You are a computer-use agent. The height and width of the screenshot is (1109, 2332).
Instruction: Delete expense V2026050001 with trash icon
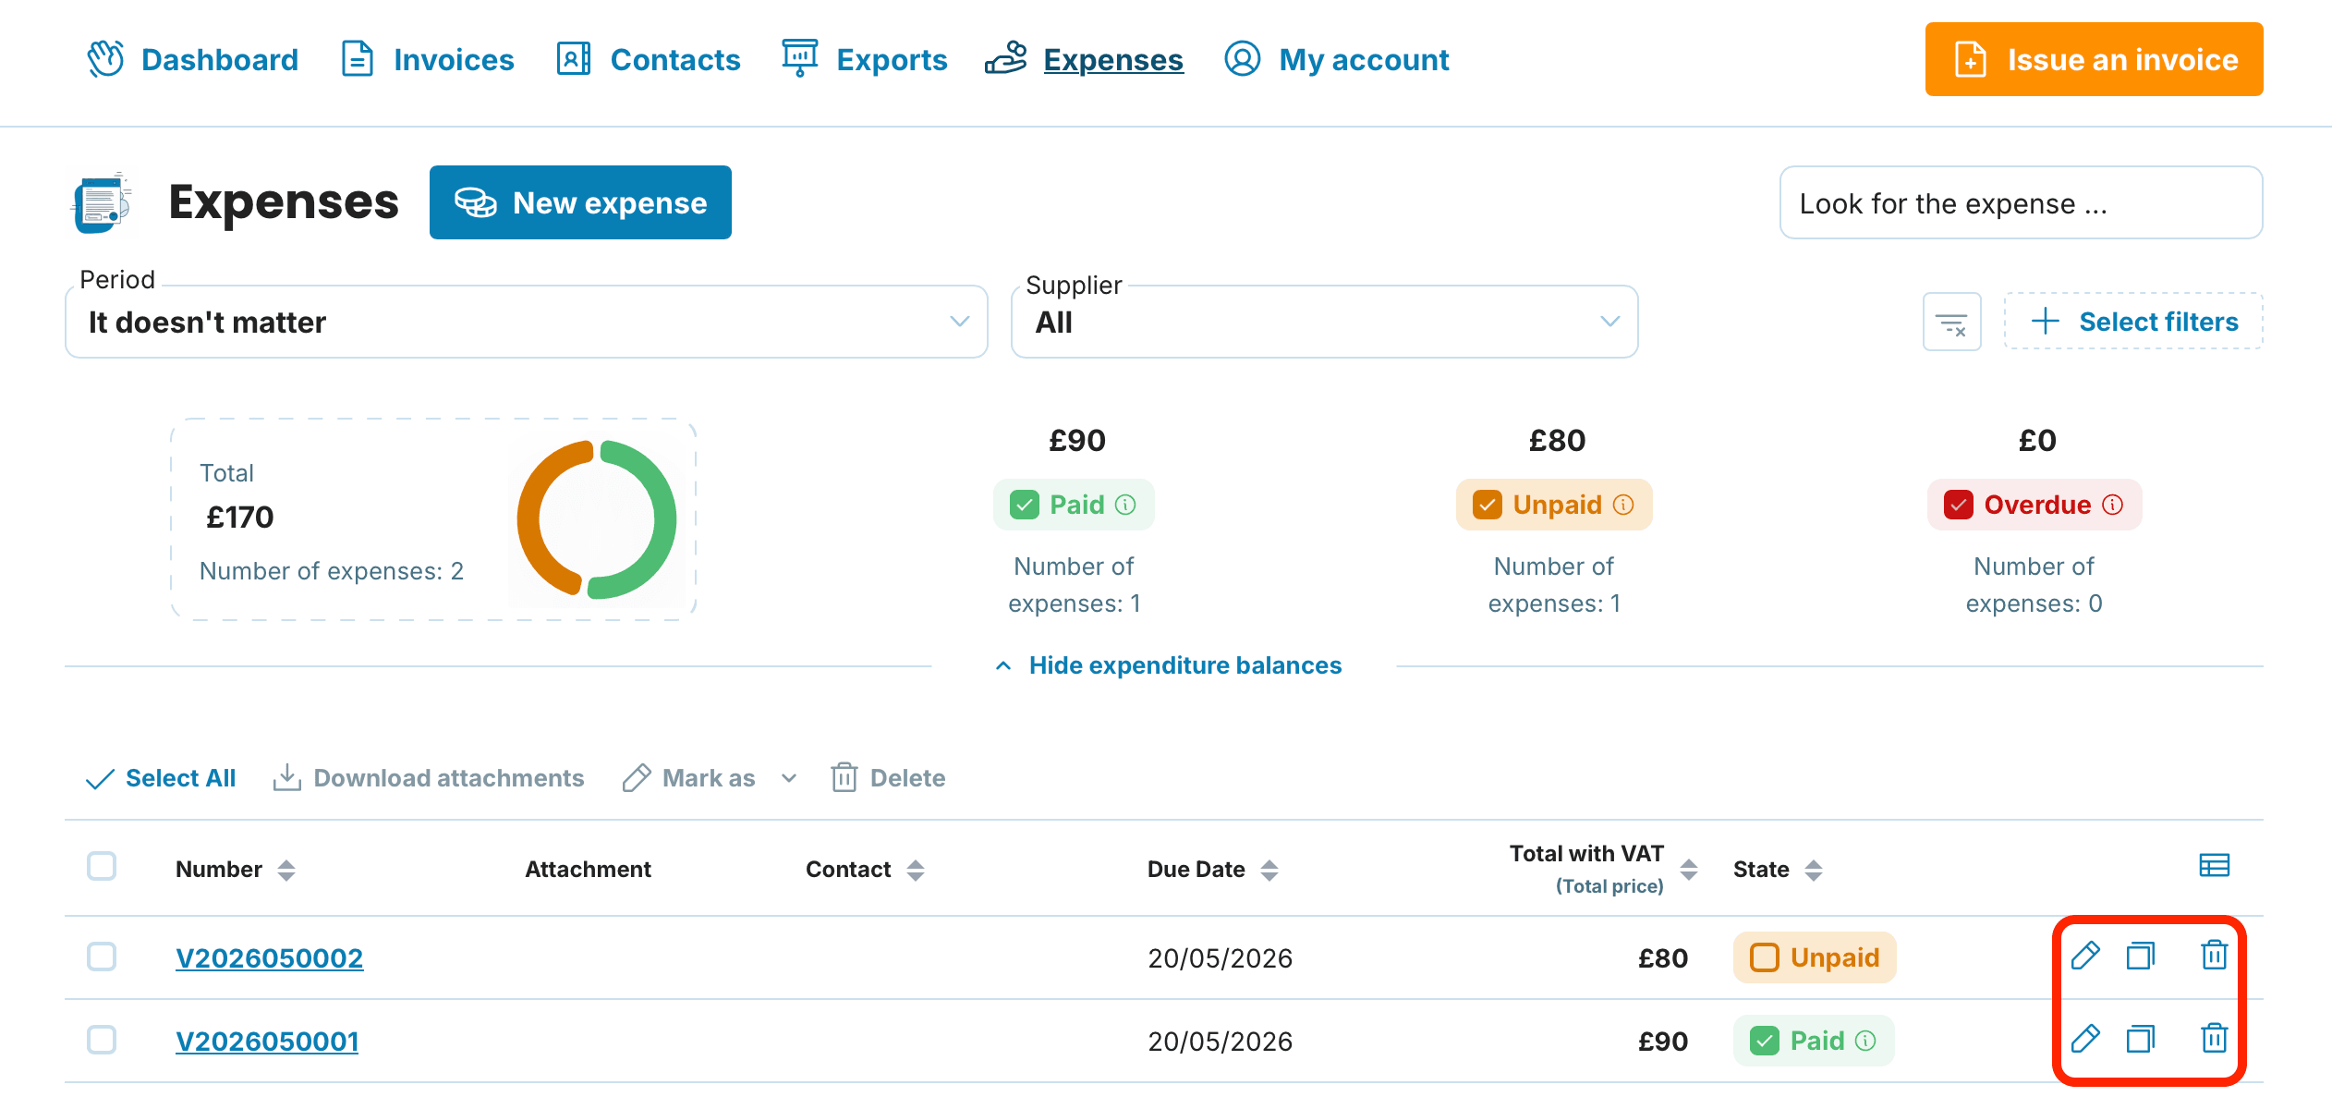pos(2215,1038)
